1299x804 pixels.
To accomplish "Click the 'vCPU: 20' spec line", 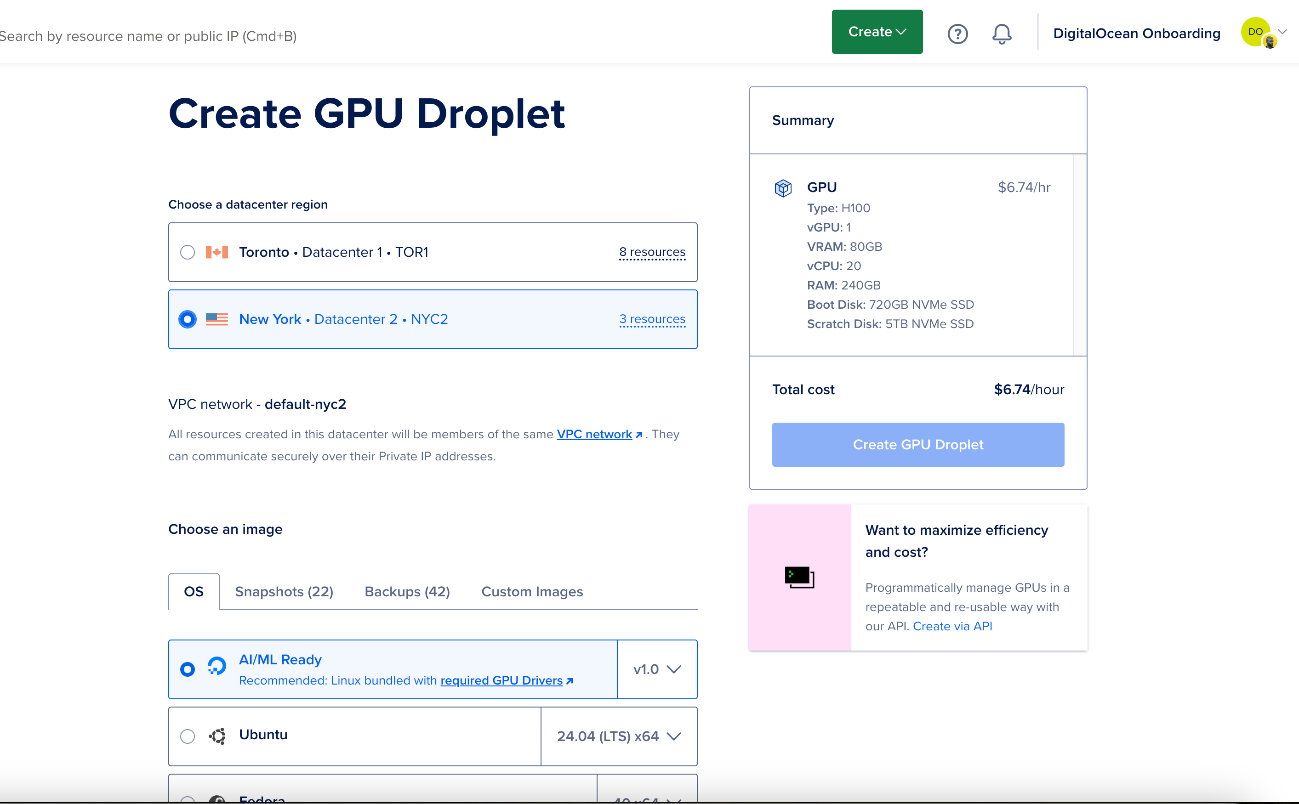I will [833, 266].
